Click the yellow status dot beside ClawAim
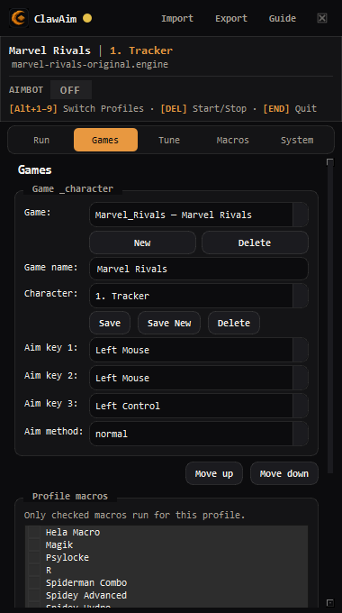 (x=87, y=18)
